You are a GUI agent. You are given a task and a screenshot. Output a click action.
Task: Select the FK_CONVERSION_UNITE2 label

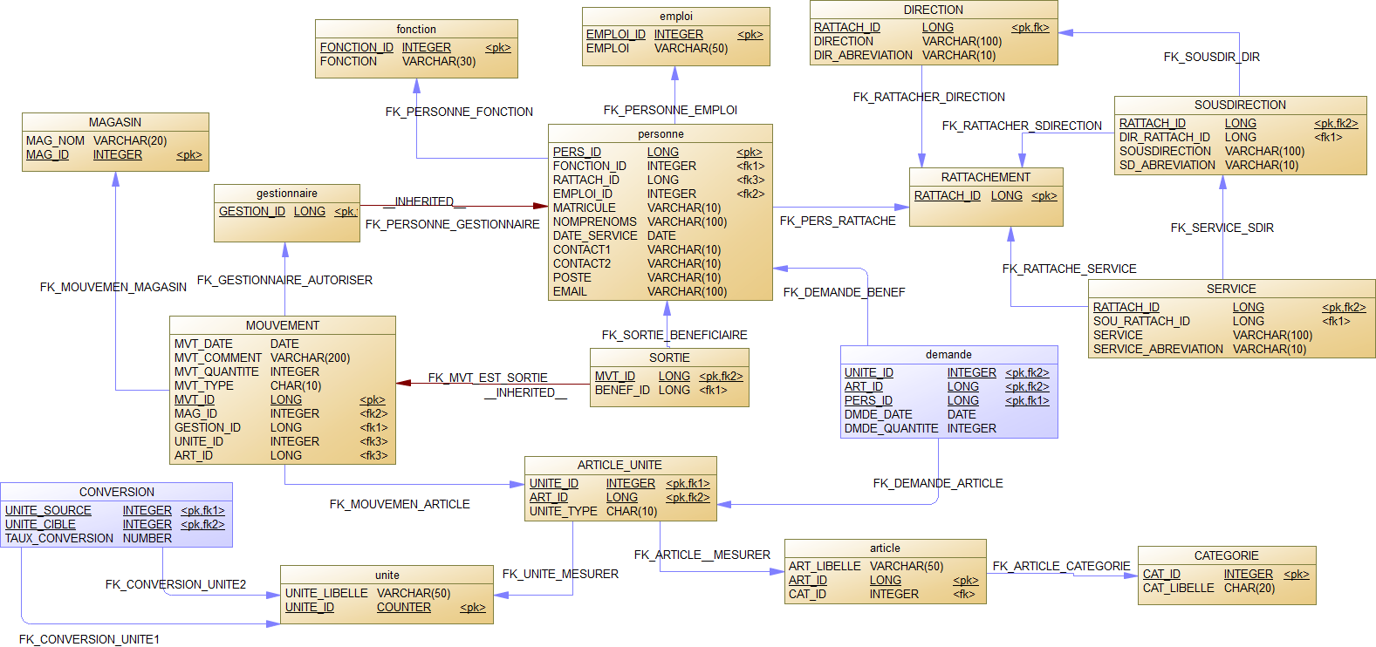click(175, 584)
